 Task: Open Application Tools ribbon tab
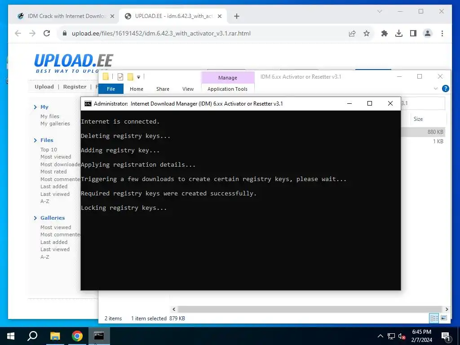click(227, 89)
